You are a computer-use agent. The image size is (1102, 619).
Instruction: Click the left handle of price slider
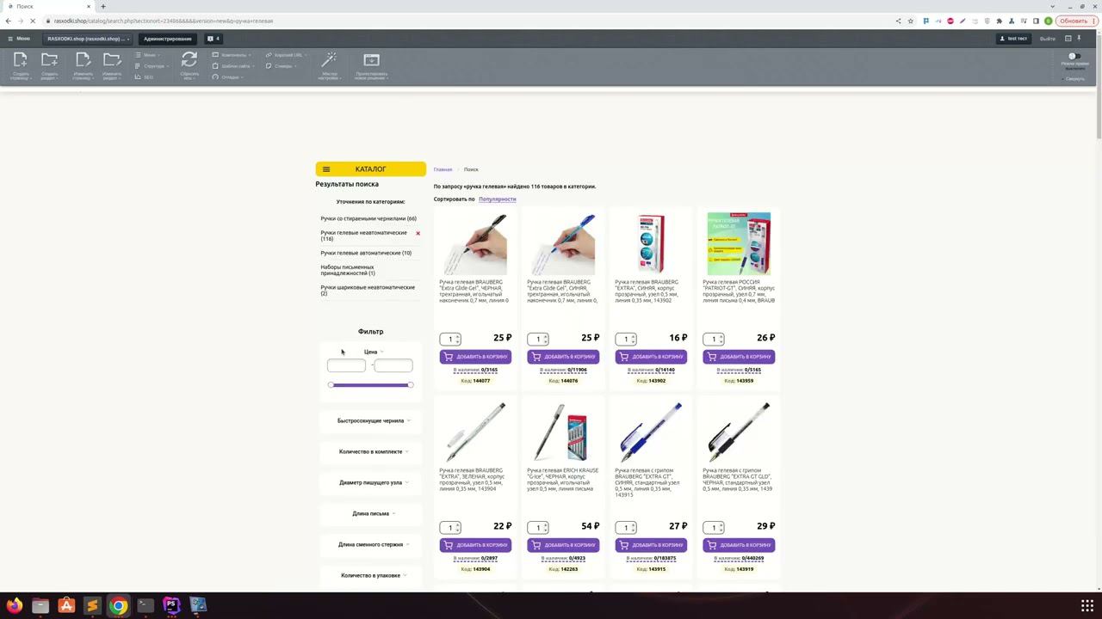coord(331,384)
